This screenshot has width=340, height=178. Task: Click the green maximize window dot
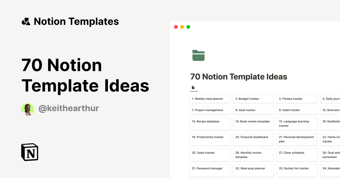point(188,27)
